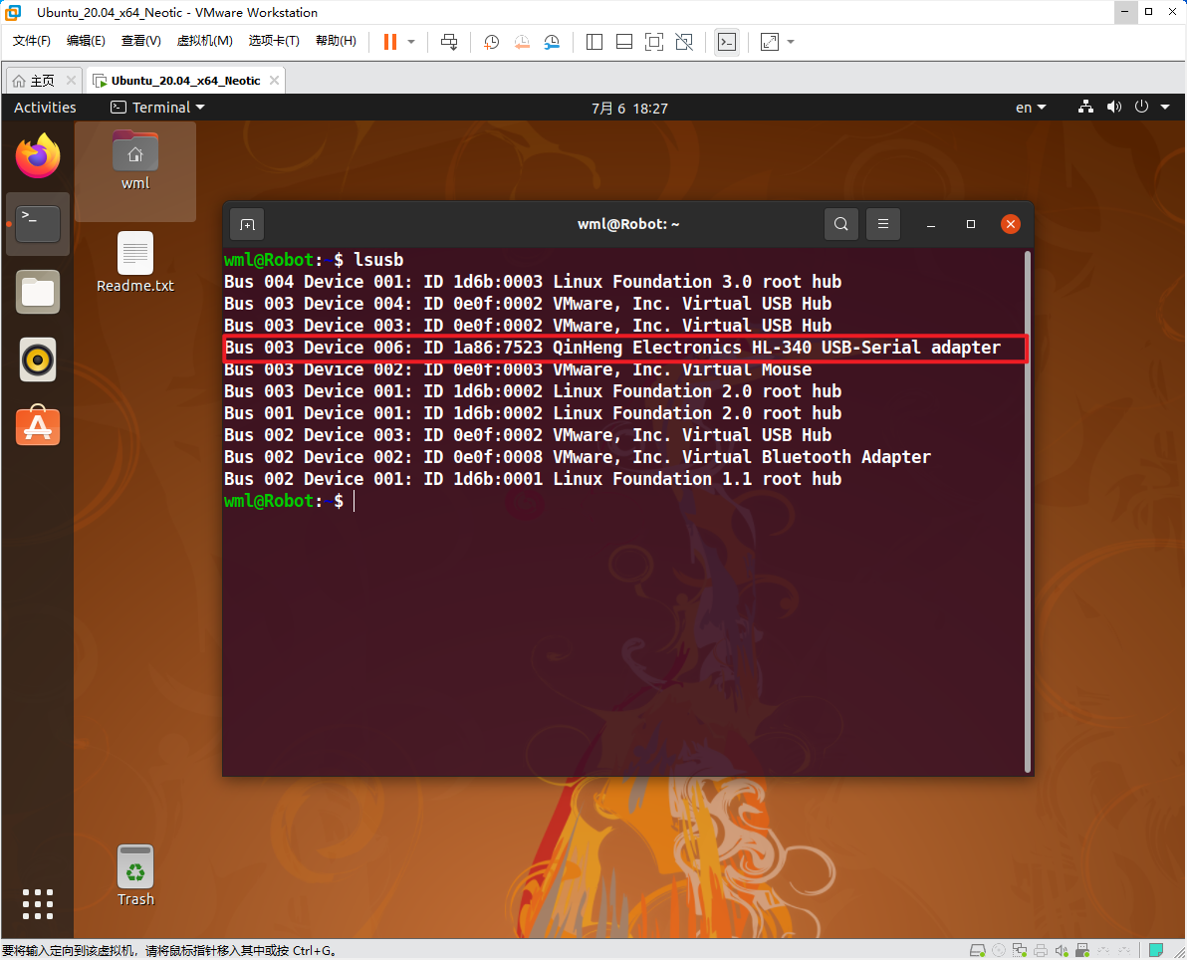The width and height of the screenshot is (1187, 960).
Task: Enter VMware full screen mode
Action: click(654, 42)
